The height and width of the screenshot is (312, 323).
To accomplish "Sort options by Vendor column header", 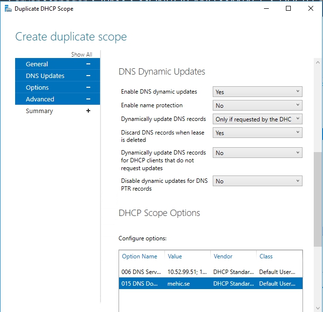I will (223, 256).
